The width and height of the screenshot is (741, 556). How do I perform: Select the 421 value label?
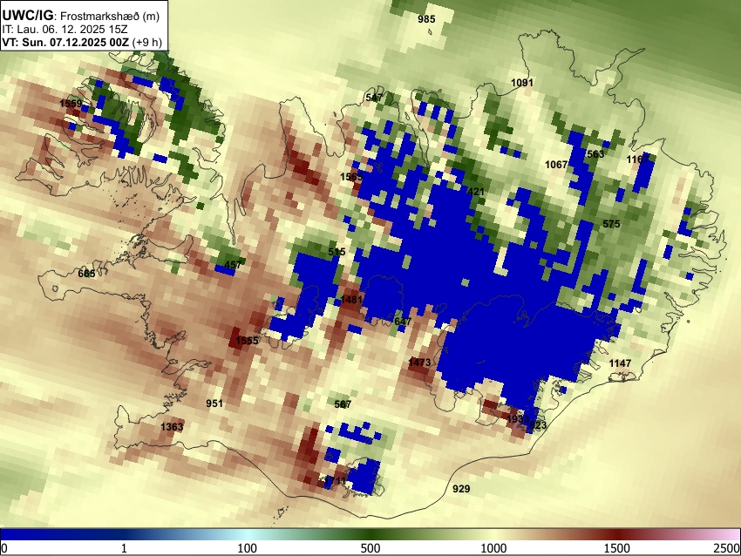click(475, 192)
